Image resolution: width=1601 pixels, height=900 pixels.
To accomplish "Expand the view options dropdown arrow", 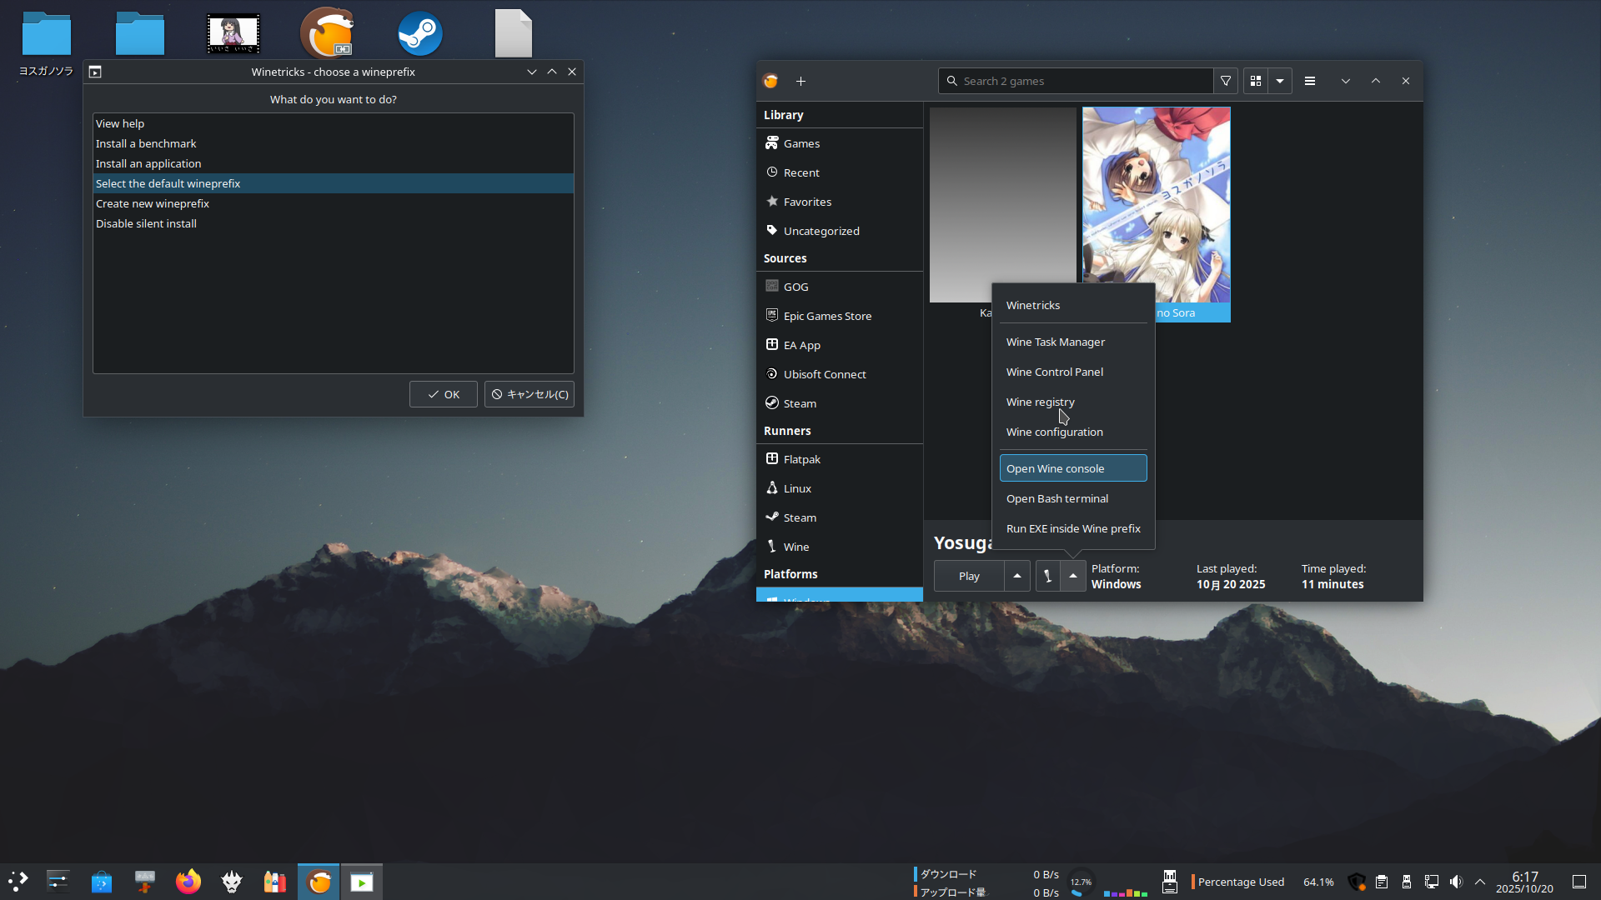I will 1280,81.
